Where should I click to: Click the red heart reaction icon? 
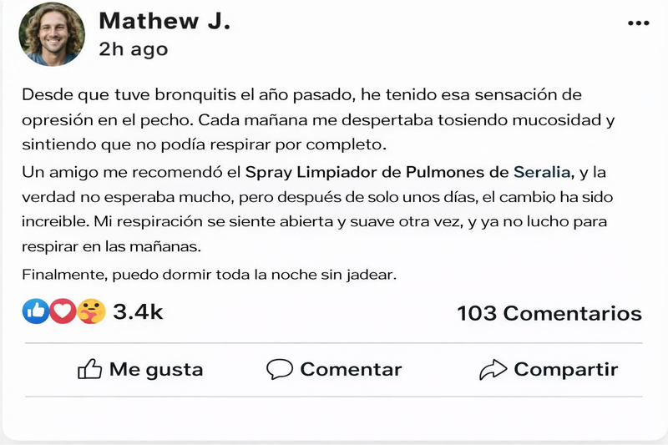pyautogui.click(x=62, y=312)
